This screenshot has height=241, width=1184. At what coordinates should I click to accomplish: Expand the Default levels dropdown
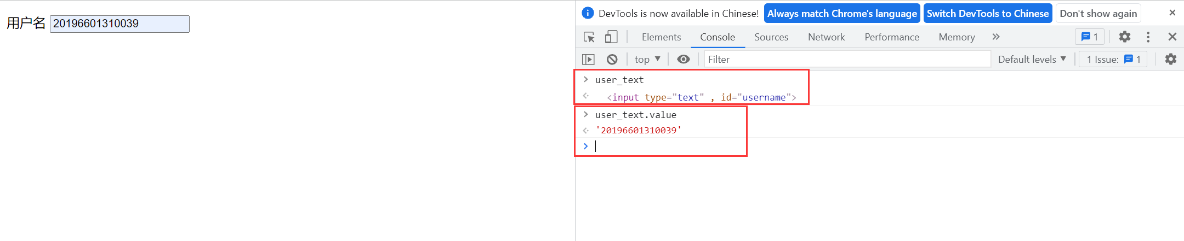[1032, 59]
